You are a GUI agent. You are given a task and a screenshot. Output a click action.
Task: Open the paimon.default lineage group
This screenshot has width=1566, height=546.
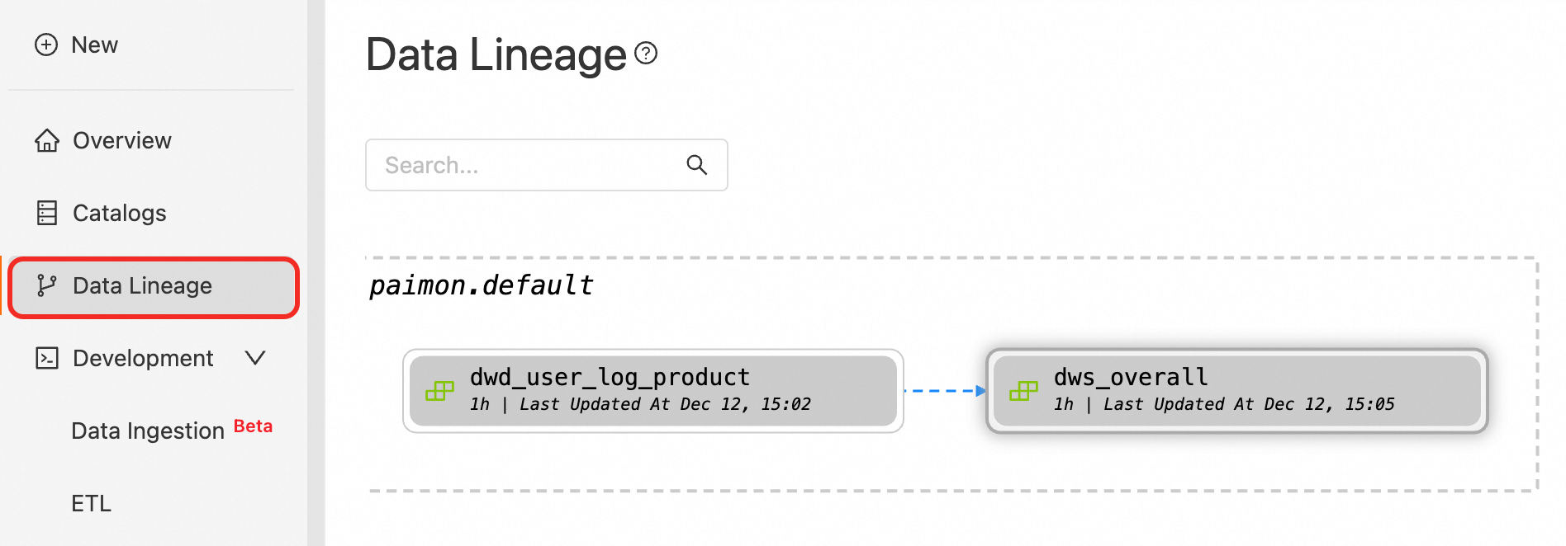click(481, 285)
